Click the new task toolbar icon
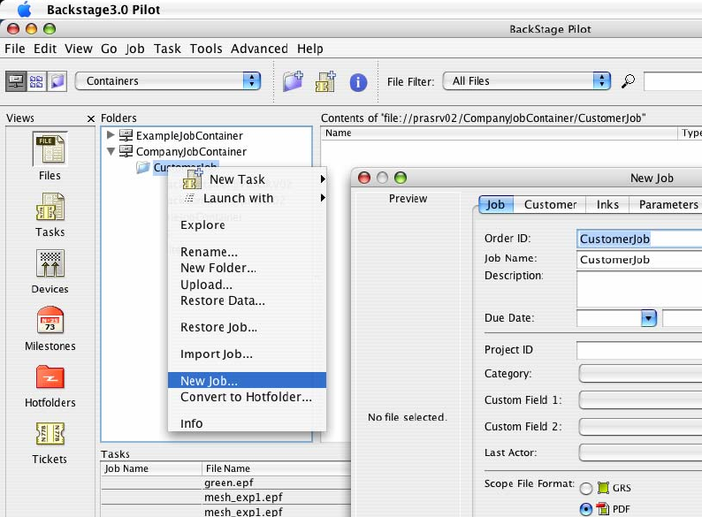 pos(325,81)
